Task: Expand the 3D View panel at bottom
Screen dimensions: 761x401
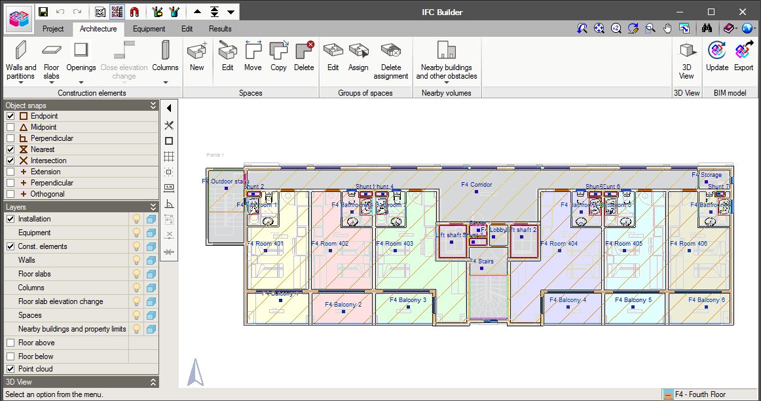Action: coord(153,381)
